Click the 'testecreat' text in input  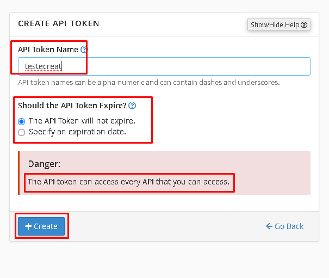pyautogui.click(x=43, y=66)
